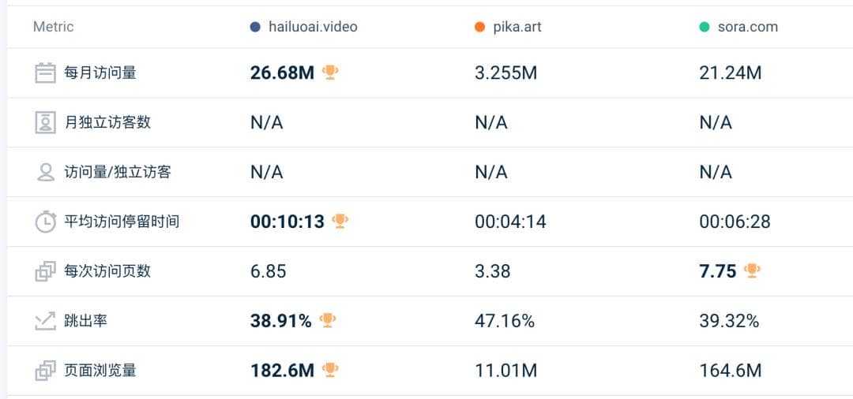Screen dimensions: 853x399
Task: Click the calendar icon beside 每月访问量
Action: click(45, 73)
